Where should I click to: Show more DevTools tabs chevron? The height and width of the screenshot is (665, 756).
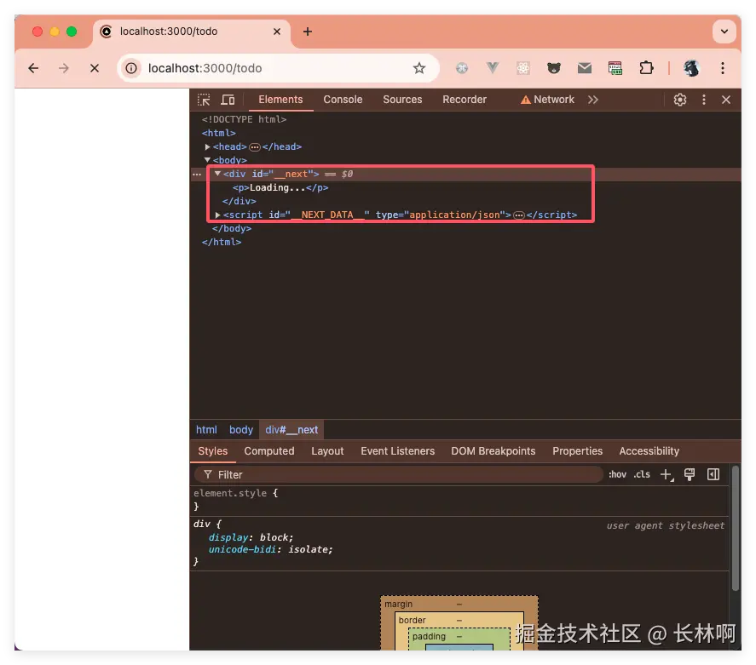[x=593, y=100]
